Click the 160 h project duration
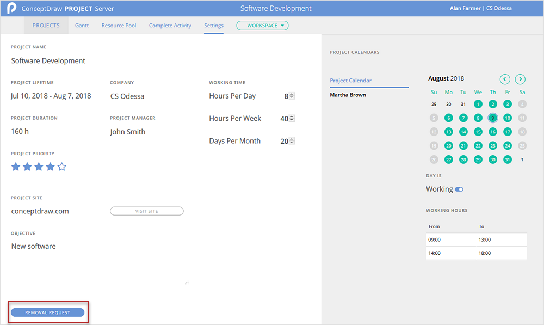Image resolution: width=544 pixels, height=325 pixels. [x=20, y=132]
